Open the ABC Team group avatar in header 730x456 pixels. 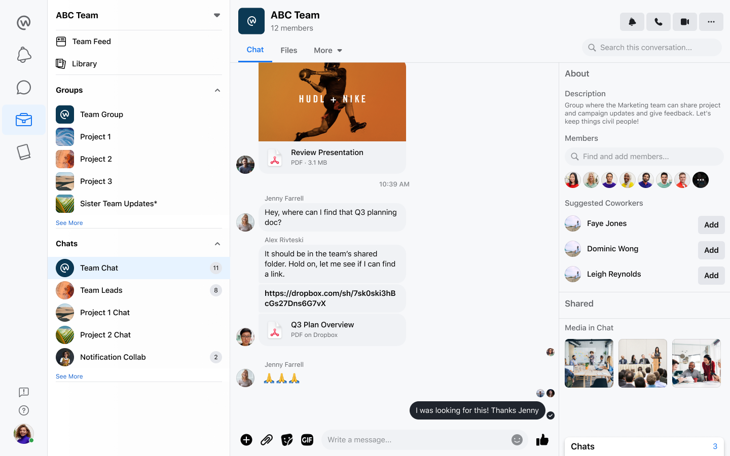[x=251, y=21]
